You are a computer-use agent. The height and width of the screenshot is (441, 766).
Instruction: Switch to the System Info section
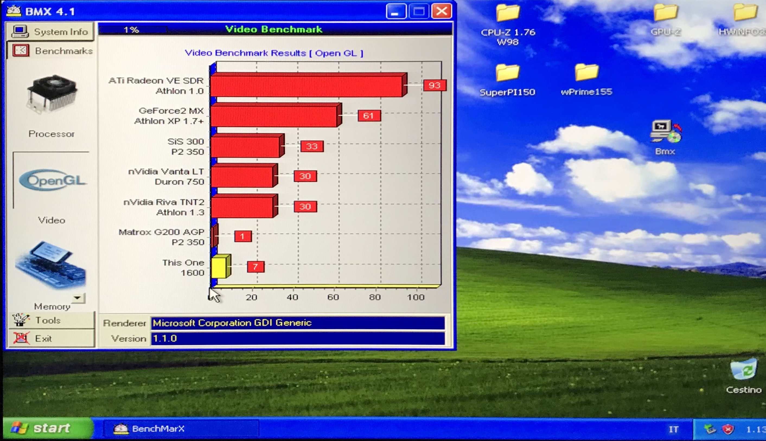[x=50, y=31]
